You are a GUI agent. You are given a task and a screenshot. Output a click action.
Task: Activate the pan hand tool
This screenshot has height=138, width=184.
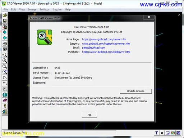5,78
